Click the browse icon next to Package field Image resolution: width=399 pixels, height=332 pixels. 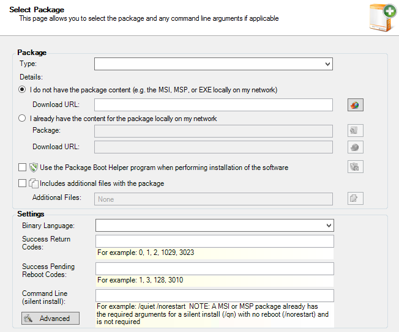356,131
